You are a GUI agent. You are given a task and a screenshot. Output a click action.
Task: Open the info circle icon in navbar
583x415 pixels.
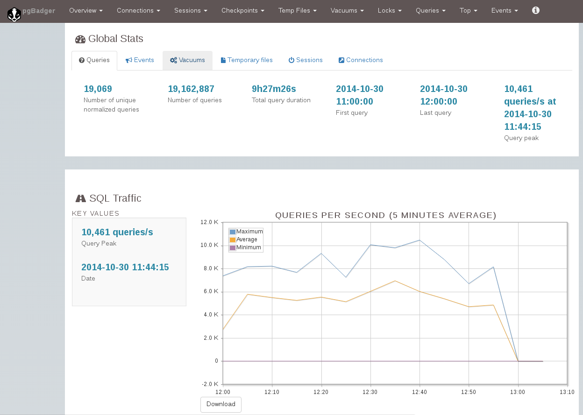[536, 10]
